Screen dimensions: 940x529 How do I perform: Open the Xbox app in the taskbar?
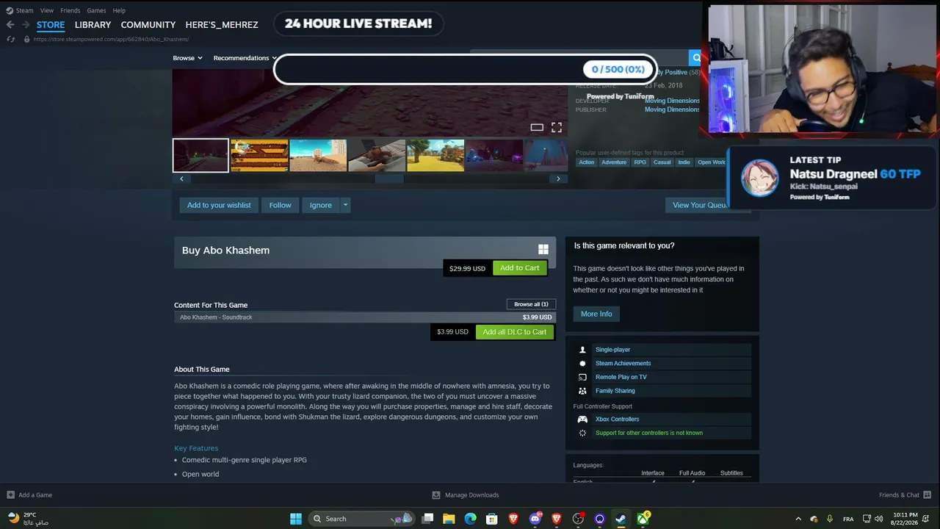coord(643,519)
